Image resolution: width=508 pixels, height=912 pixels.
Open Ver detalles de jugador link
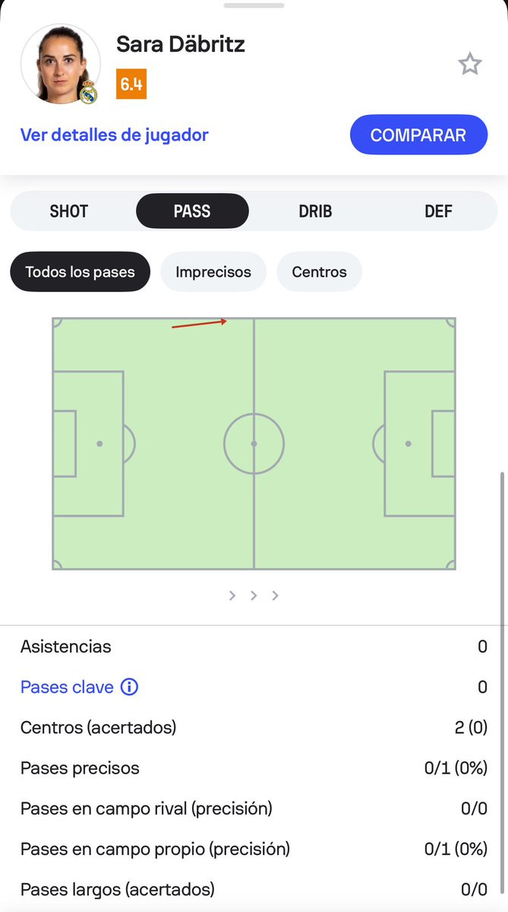click(114, 135)
